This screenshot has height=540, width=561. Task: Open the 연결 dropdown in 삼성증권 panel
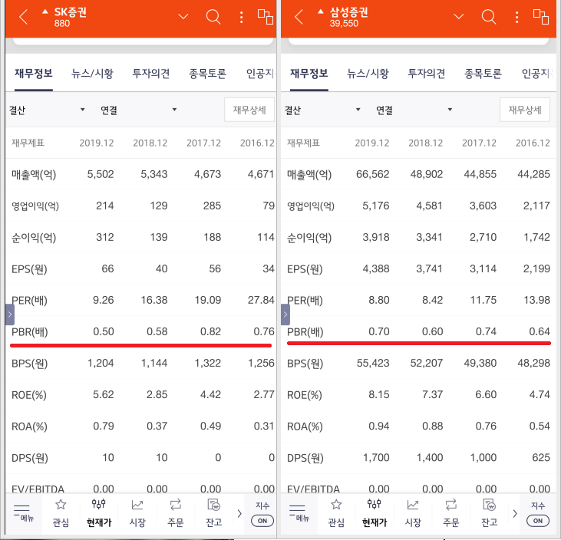414,110
